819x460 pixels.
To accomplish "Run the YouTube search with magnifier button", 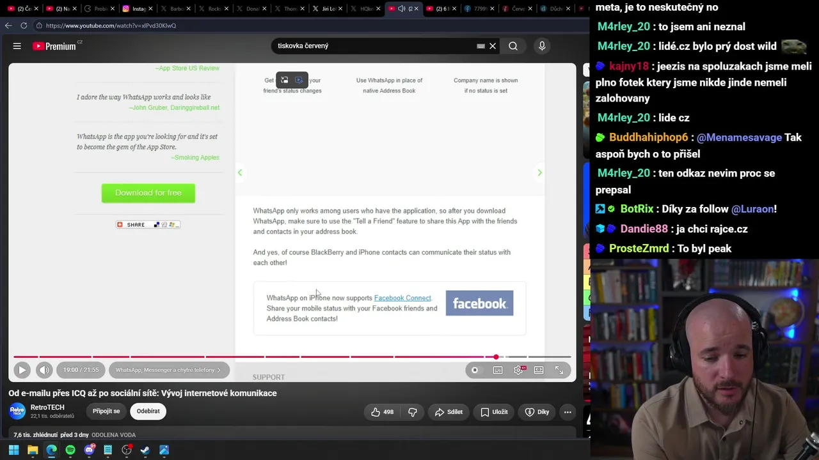I will click(x=513, y=46).
